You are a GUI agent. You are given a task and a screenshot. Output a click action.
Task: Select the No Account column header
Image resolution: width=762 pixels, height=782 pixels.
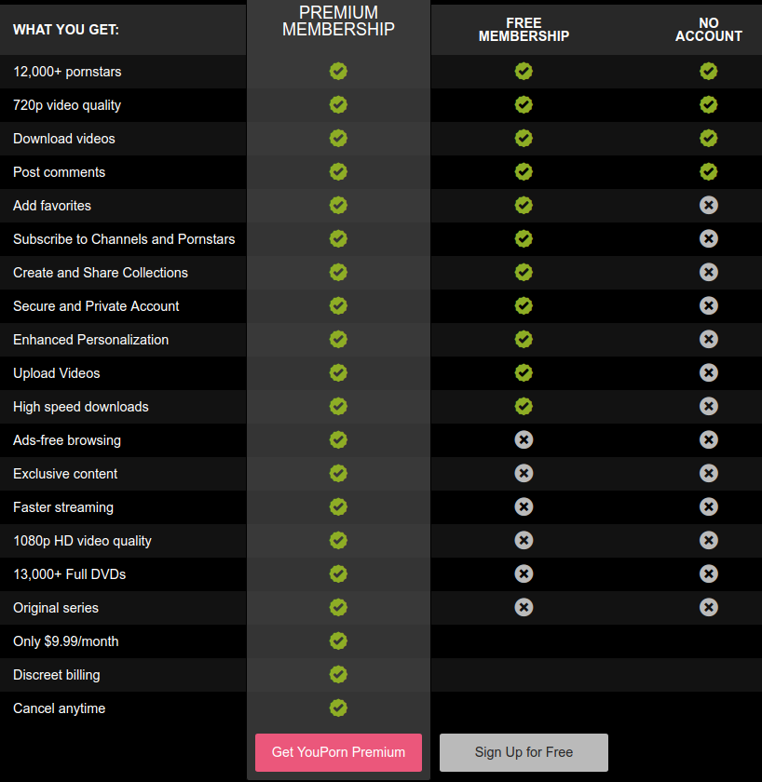click(709, 30)
